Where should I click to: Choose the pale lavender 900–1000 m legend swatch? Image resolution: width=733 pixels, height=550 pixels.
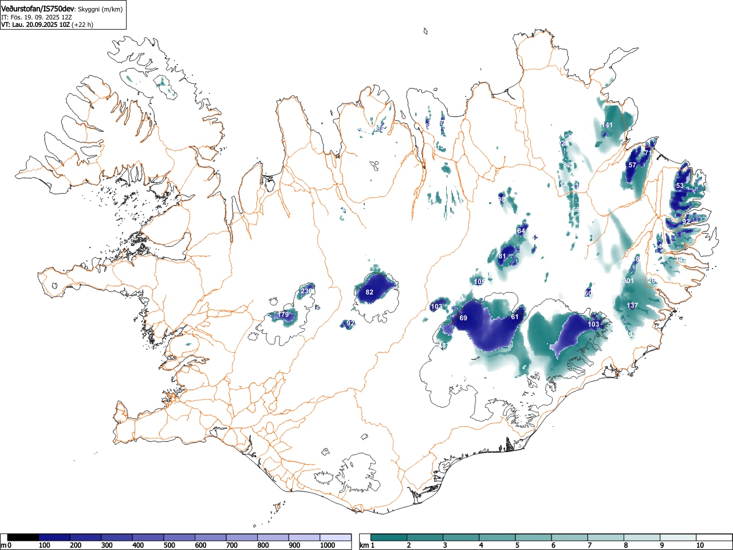304,537
